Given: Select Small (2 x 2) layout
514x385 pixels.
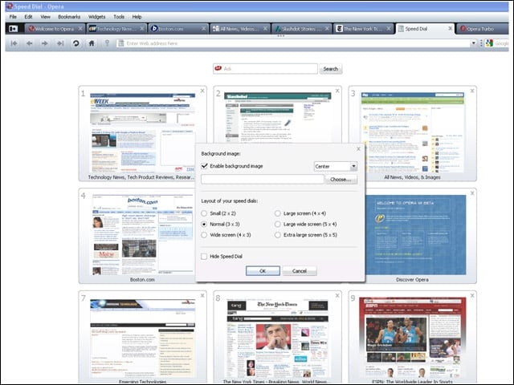Looking at the screenshot, I should [204, 213].
